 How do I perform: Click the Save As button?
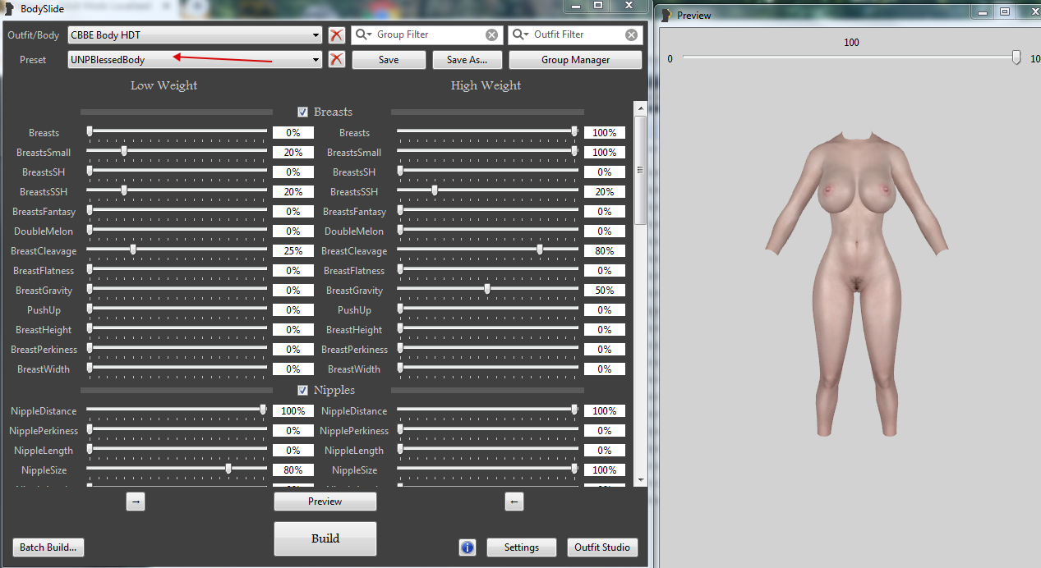(x=467, y=60)
